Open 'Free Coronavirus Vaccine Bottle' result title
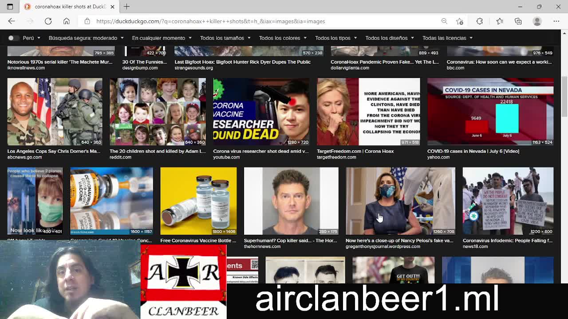568x319 pixels. pyautogui.click(x=198, y=241)
